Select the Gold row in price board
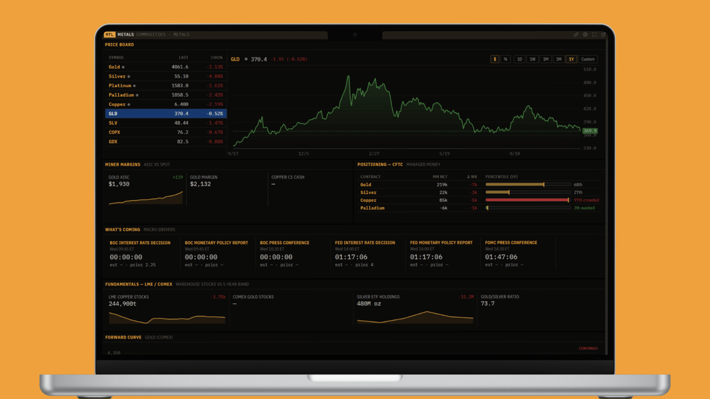The image size is (710, 399). (166, 67)
